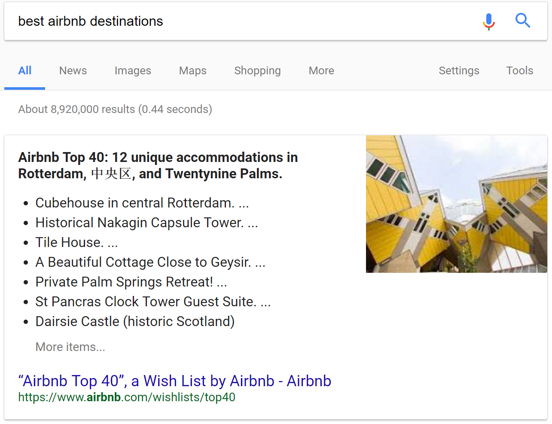552x424 pixels.
Task: Expand the list with More items
Action: pos(70,347)
